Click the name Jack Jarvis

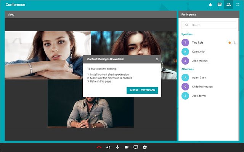(x=199, y=96)
